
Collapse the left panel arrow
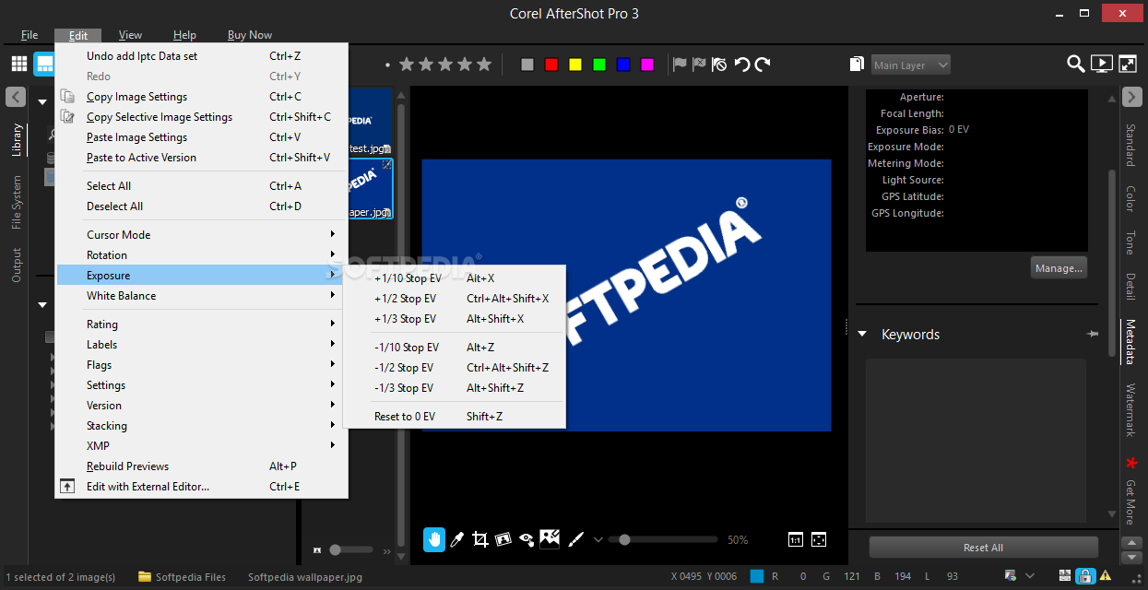[x=16, y=97]
